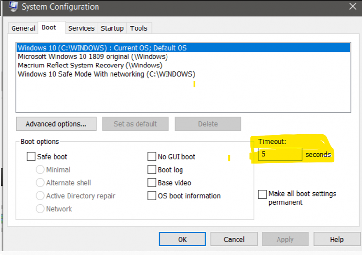Enable the Safe boot checkbox
Viewport: 362px width, 255px height.
[31, 156]
